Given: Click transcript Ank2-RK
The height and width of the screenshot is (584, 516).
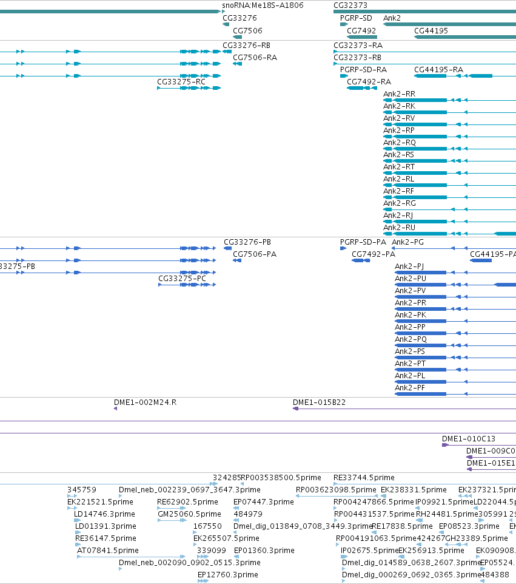Looking at the screenshot, I should (399, 106).
